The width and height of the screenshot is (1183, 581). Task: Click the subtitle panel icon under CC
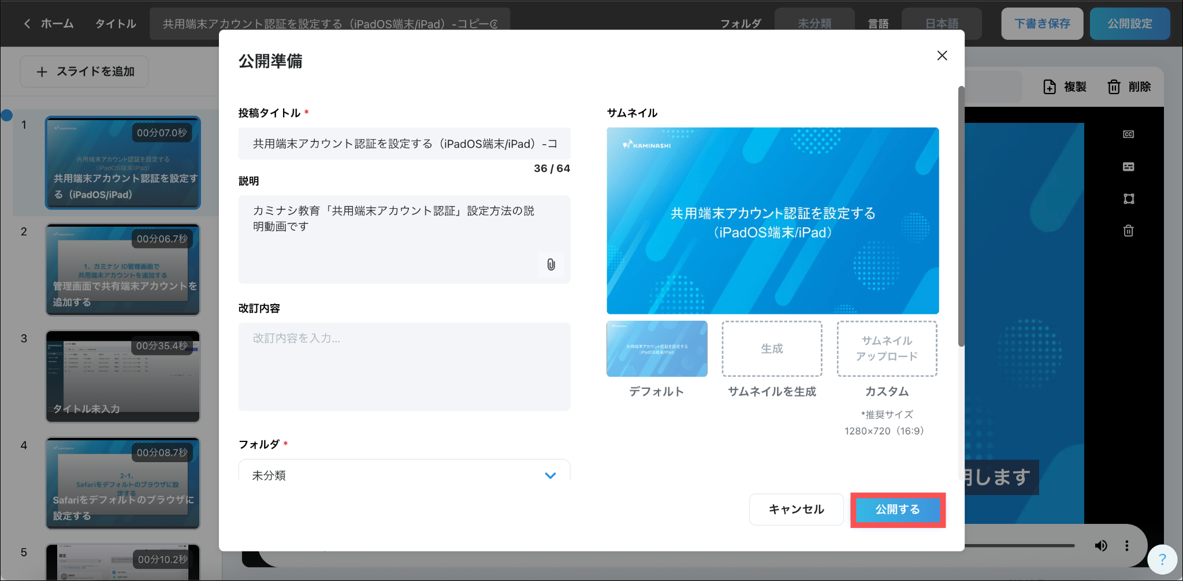pyautogui.click(x=1128, y=167)
